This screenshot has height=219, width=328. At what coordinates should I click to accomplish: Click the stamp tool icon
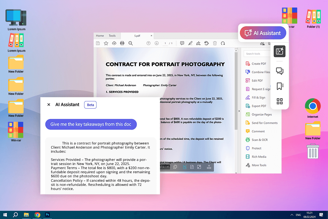coord(206,43)
